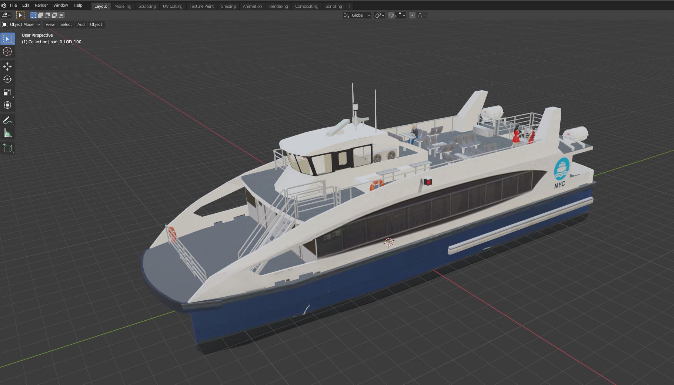The width and height of the screenshot is (674, 385).
Task: Toggle proportional editing
Action: click(x=412, y=15)
